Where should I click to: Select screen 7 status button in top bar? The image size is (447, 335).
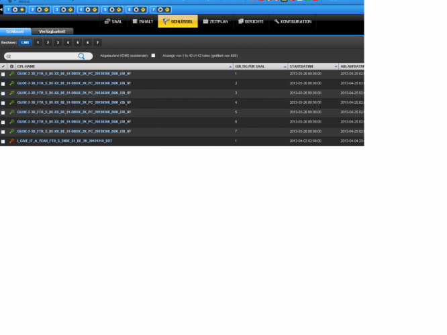click(x=161, y=10)
